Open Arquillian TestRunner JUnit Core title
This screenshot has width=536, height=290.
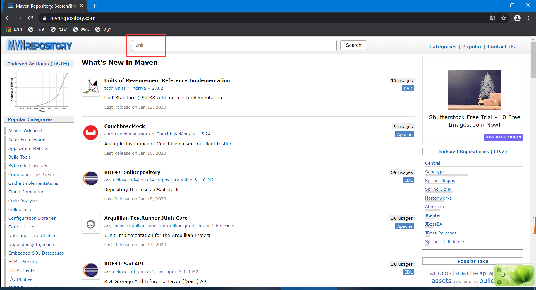click(x=146, y=218)
